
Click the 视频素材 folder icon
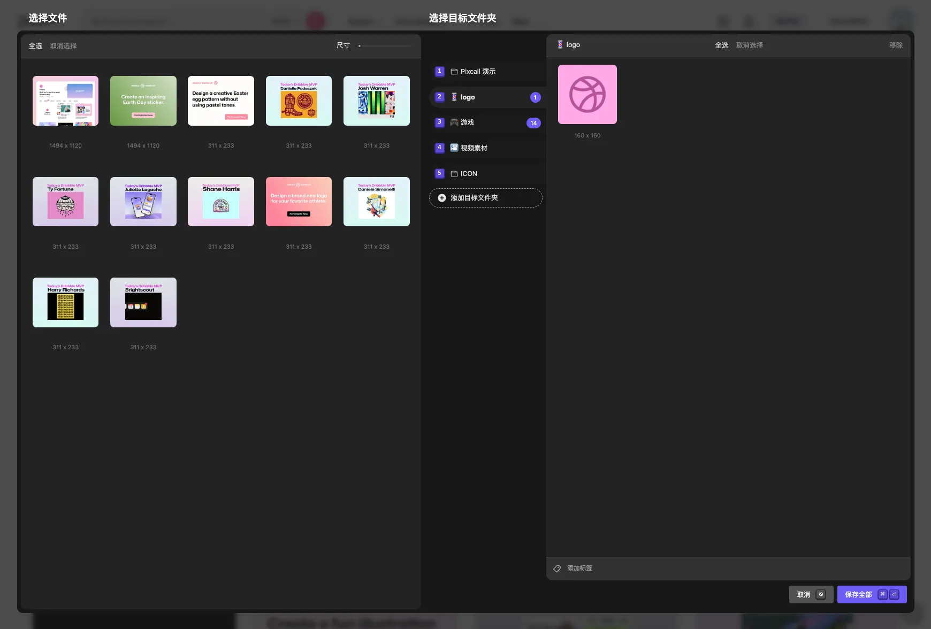pos(454,148)
